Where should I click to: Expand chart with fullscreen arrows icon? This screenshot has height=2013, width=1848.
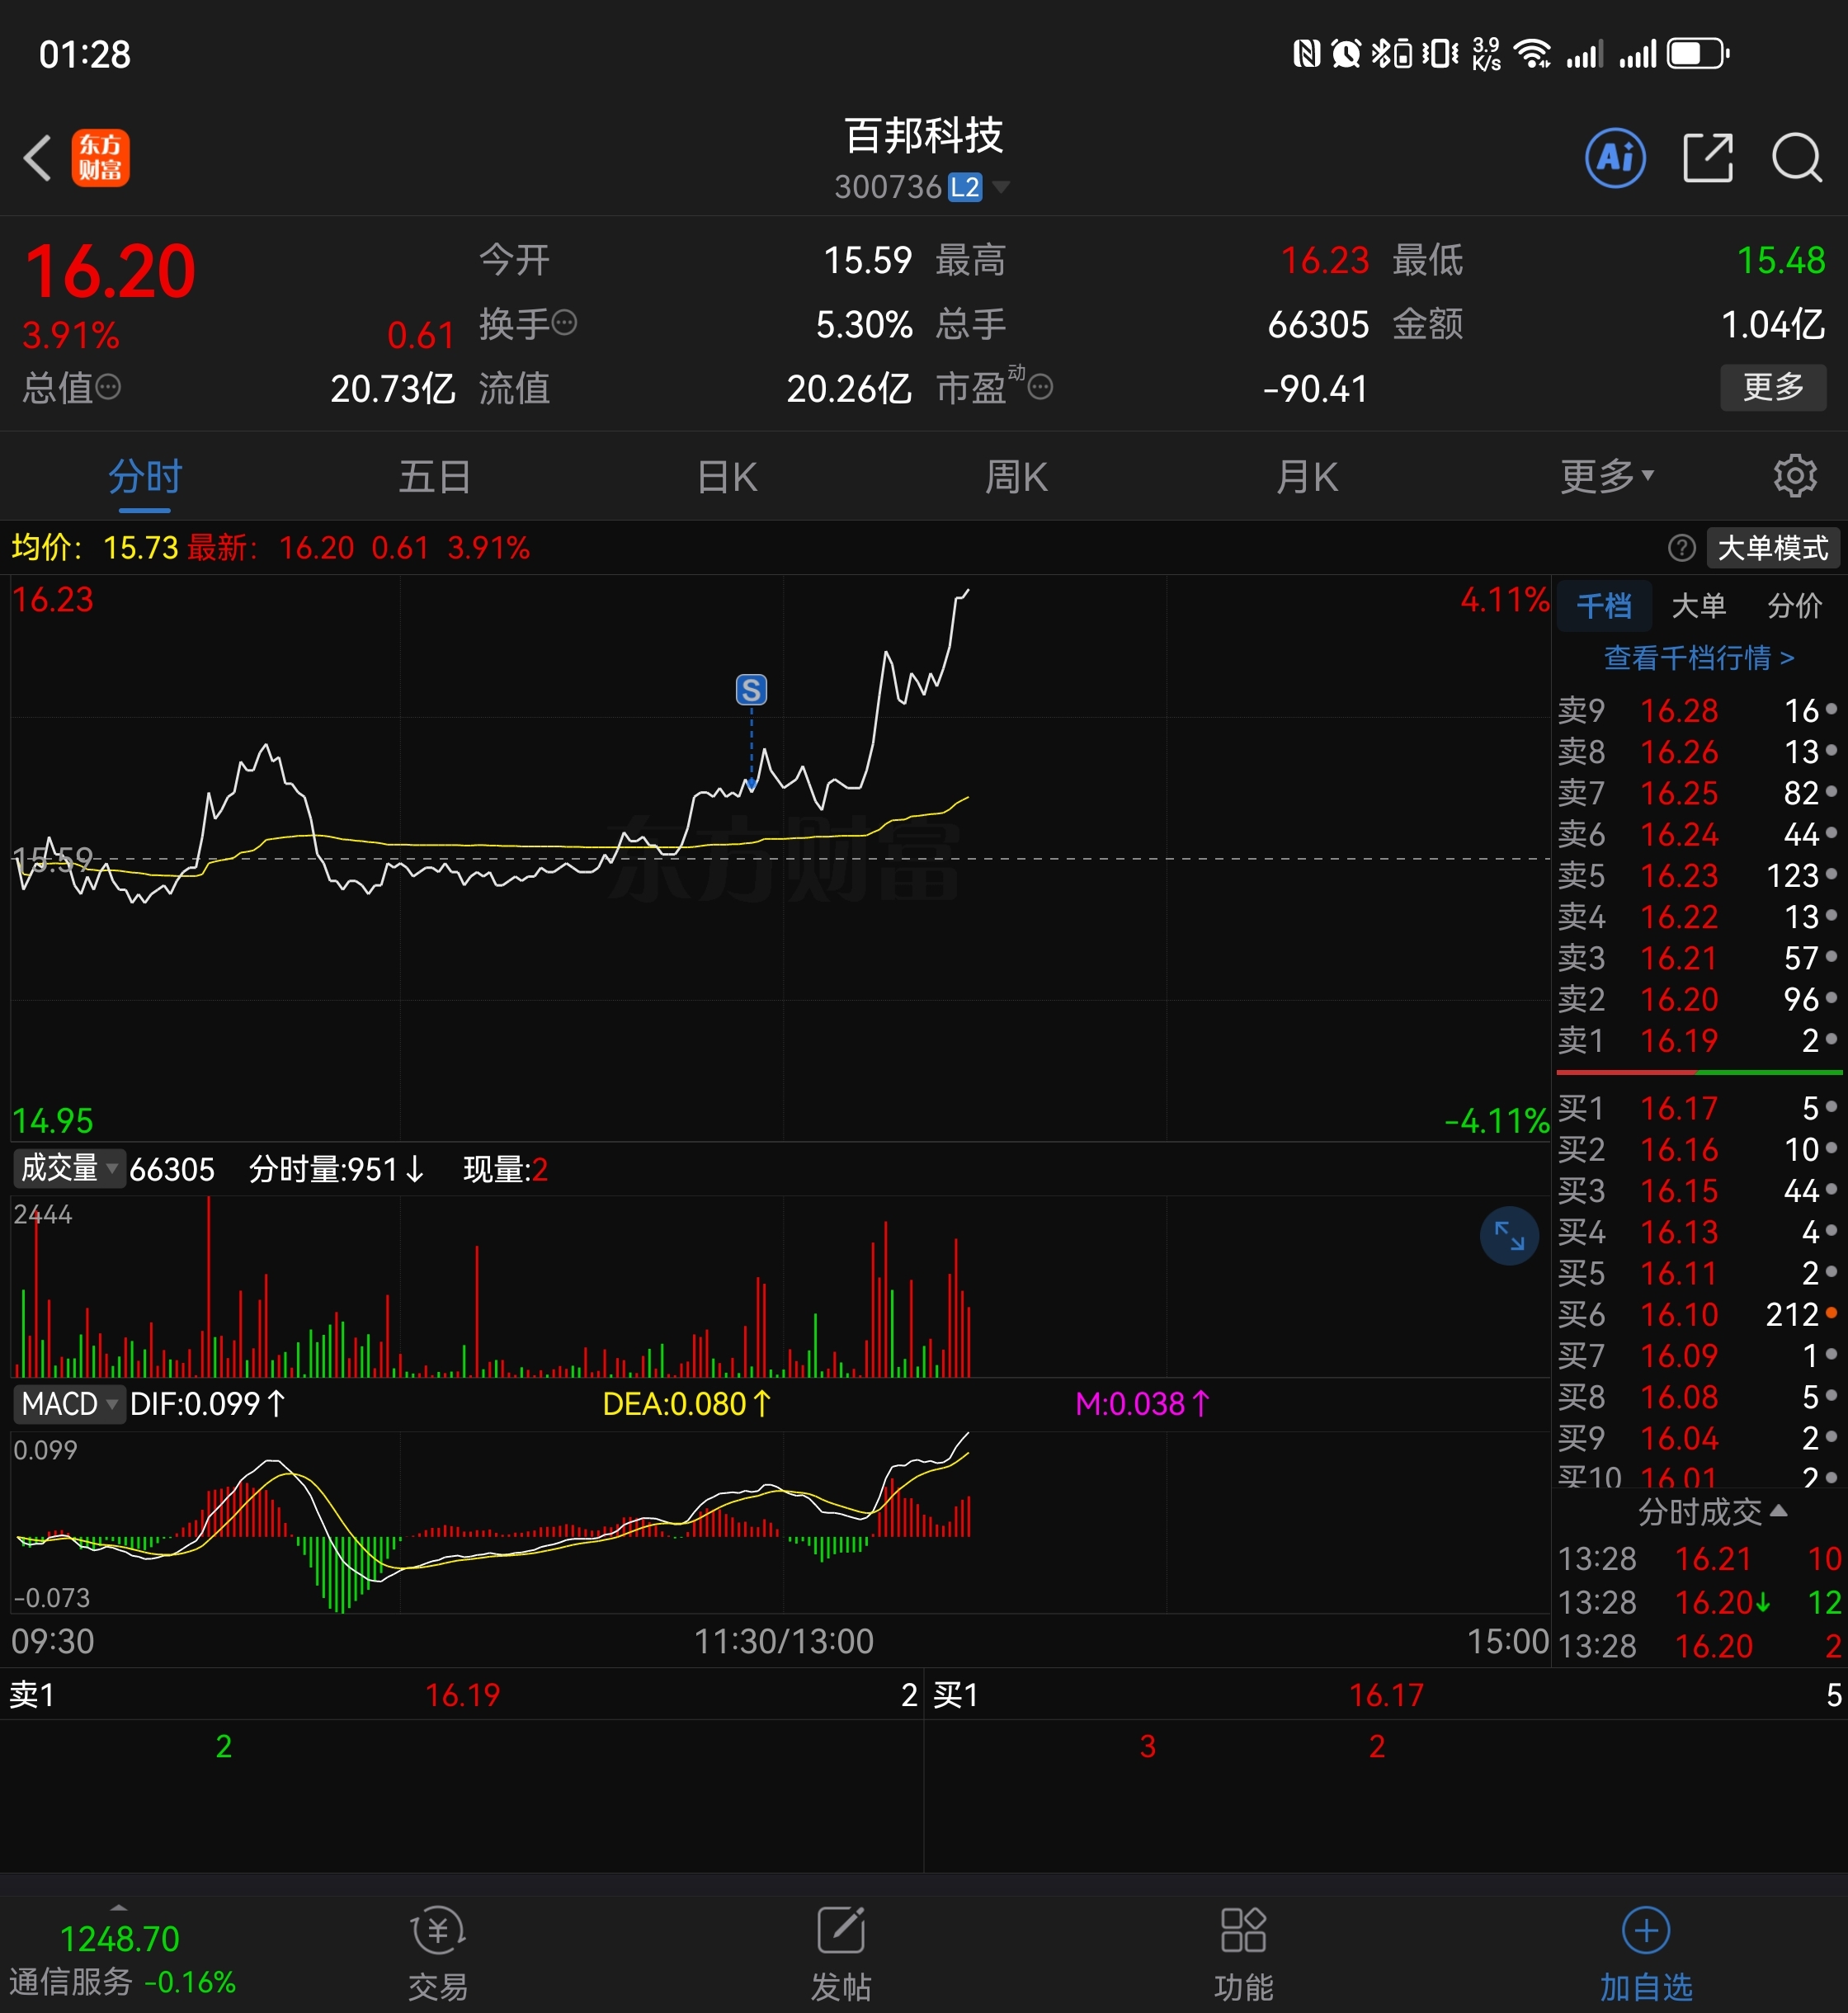(1508, 1237)
